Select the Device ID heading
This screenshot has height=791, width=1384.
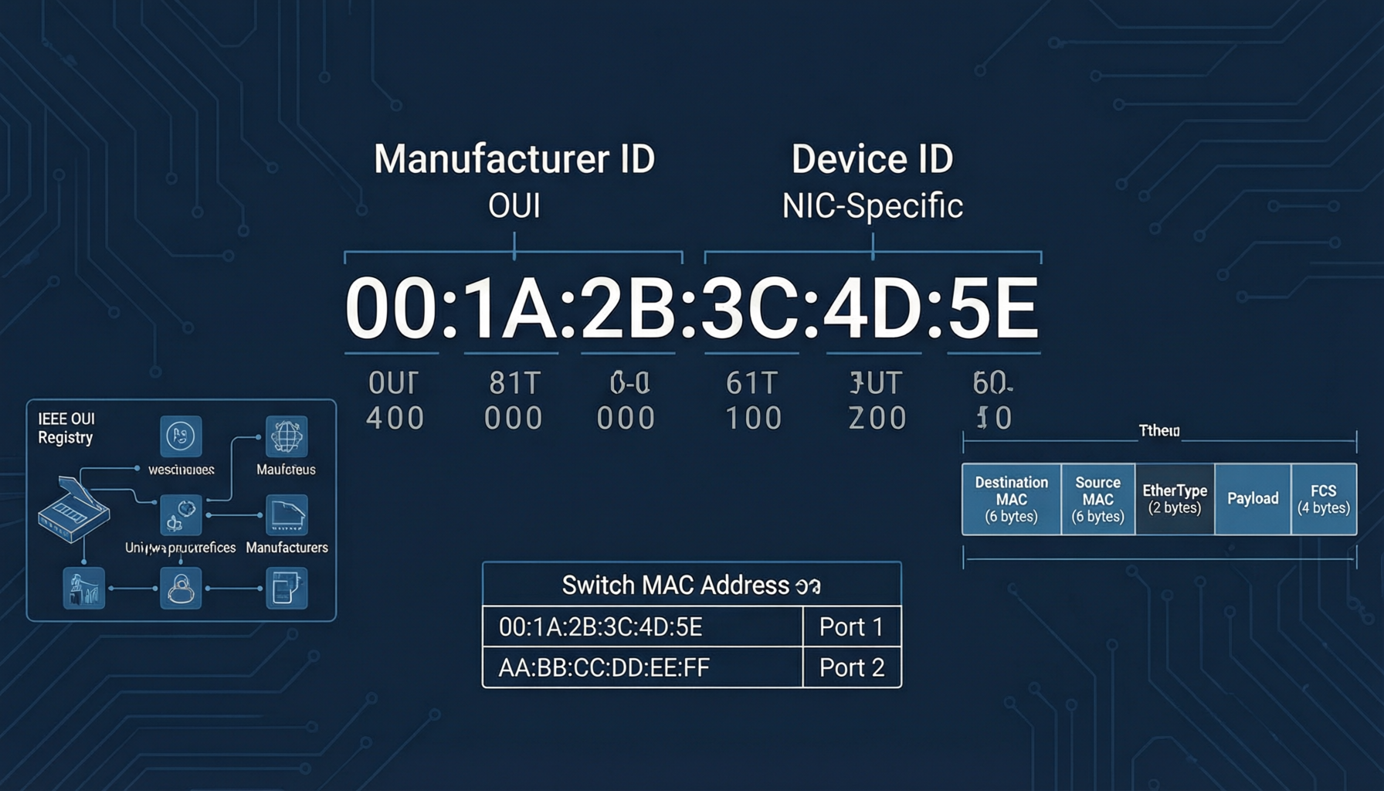(x=873, y=159)
